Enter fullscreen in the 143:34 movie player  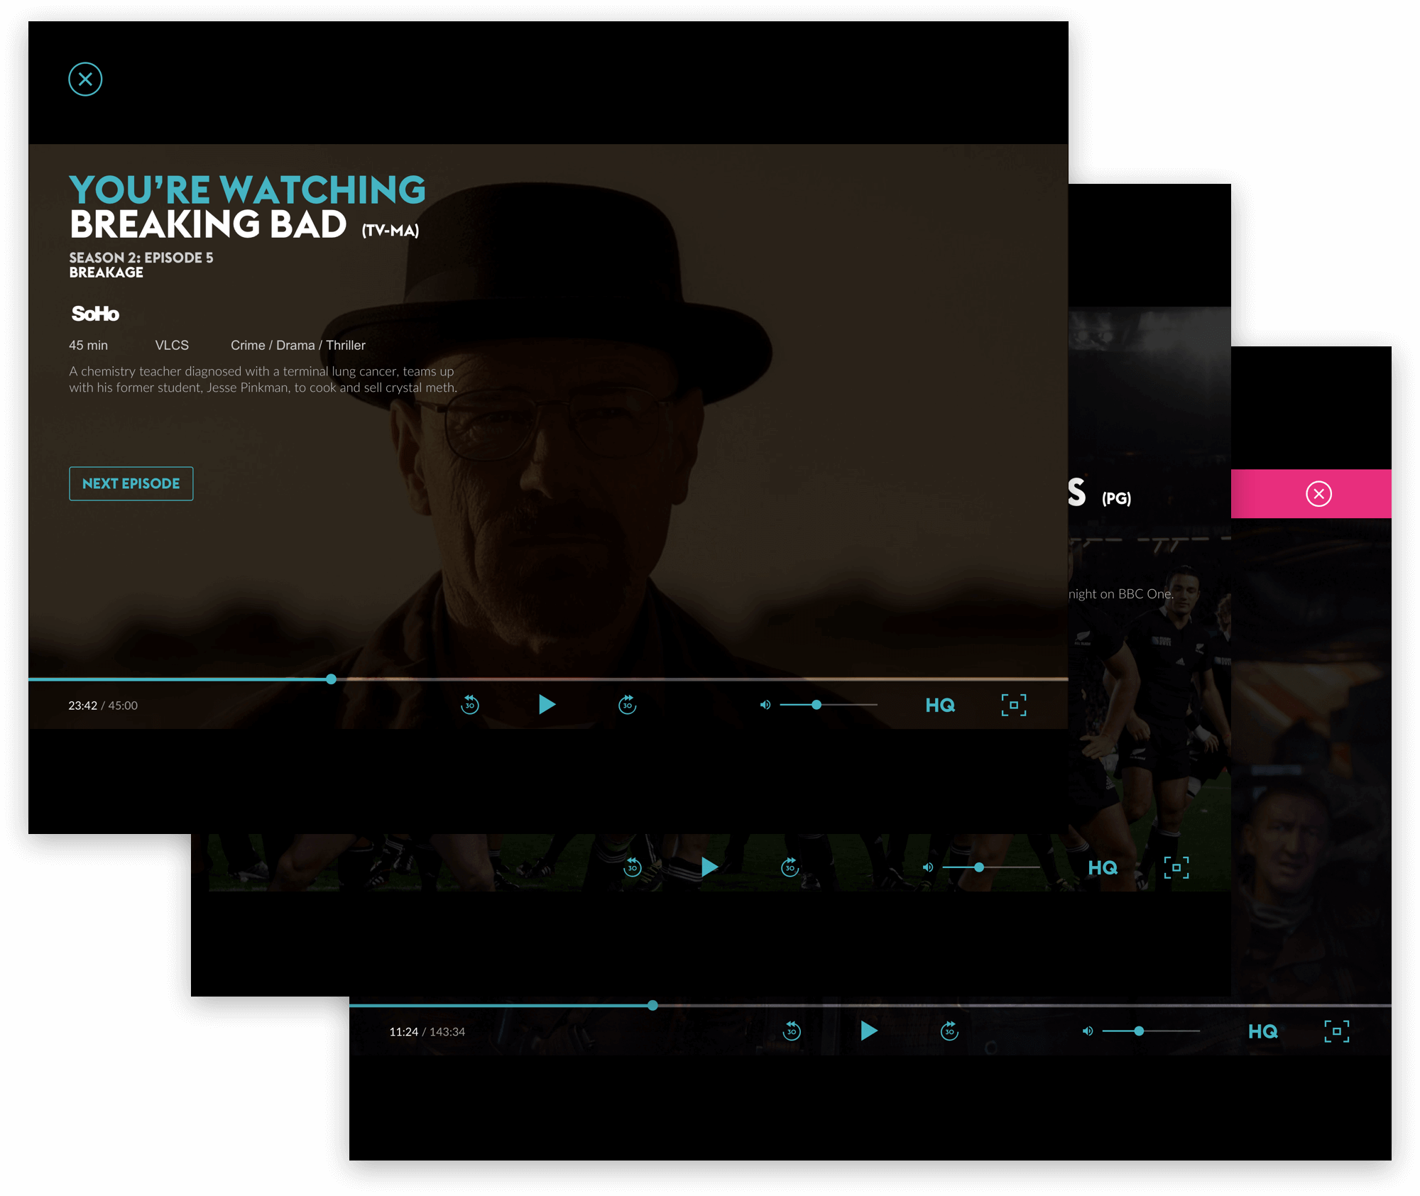tap(1337, 1031)
